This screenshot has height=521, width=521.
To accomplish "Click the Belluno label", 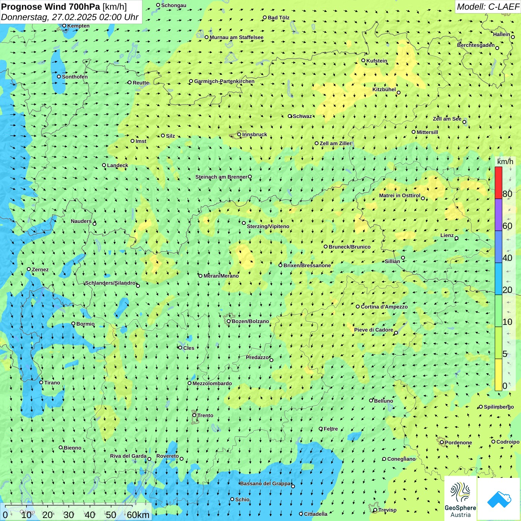I will 383,401.
